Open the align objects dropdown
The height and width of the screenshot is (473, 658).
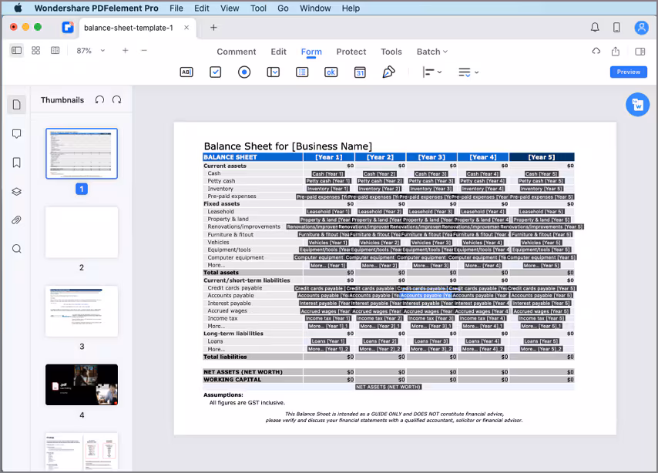point(431,72)
